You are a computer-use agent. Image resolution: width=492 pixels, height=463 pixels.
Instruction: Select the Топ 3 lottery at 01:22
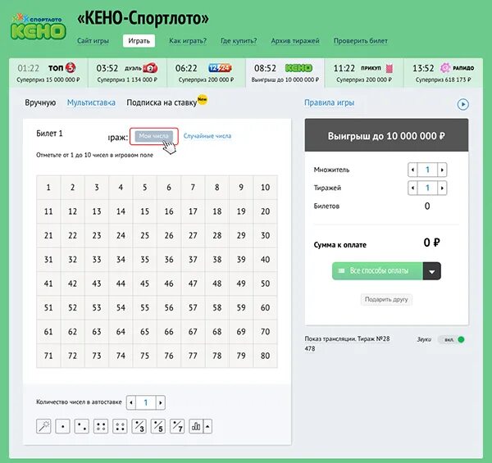click(48, 73)
